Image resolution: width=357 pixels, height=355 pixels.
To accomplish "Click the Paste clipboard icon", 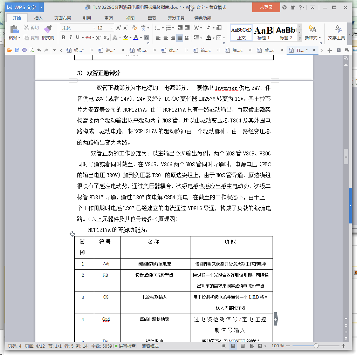I will point(14,29).
